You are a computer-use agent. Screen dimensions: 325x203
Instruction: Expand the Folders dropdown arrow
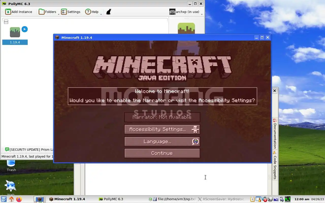[59, 14]
